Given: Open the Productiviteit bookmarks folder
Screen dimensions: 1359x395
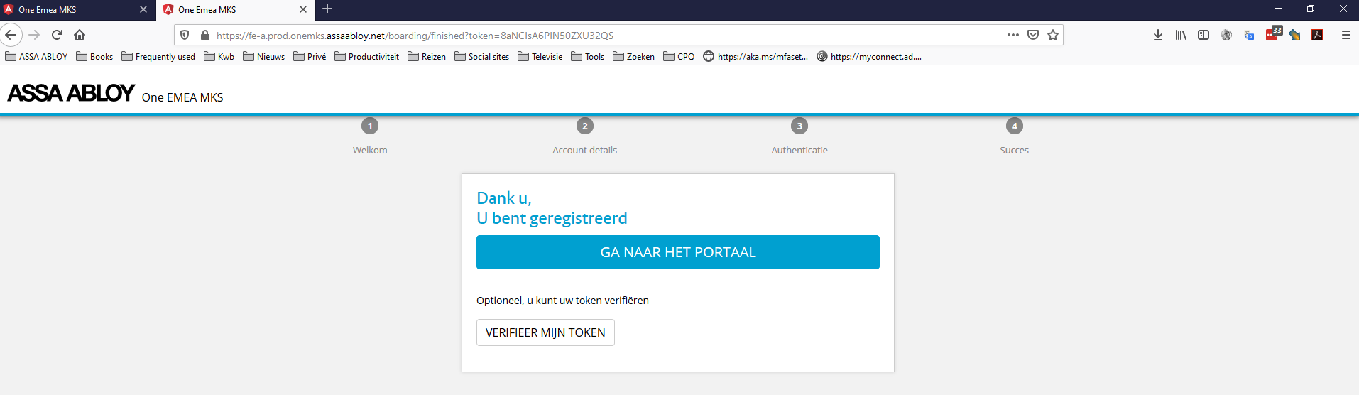Looking at the screenshot, I should point(366,57).
